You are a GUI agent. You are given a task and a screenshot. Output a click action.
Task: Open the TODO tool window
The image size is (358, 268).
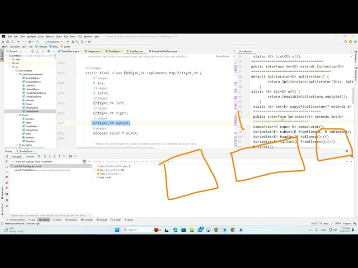point(57,219)
